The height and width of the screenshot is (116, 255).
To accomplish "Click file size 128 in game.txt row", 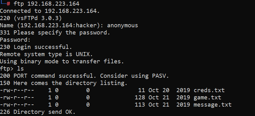I will (x=140, y=98).
